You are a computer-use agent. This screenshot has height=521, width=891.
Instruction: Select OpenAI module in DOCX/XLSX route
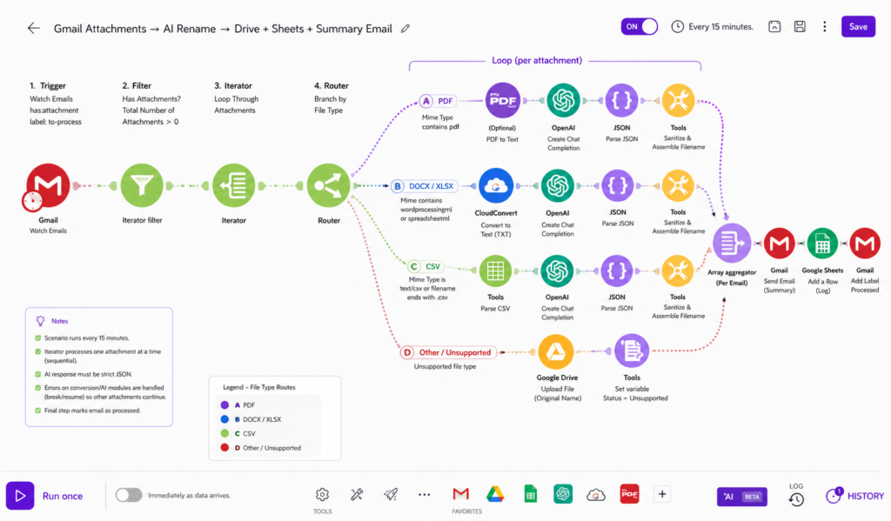[557, 185]
